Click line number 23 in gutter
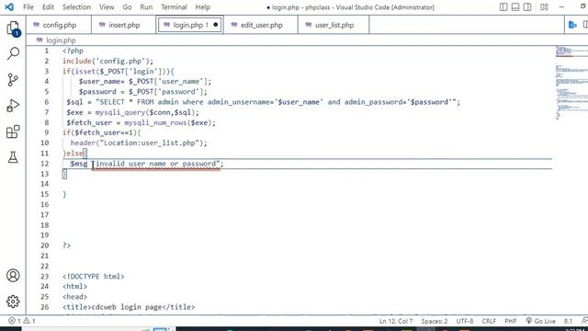 click(x=45, y=276)
